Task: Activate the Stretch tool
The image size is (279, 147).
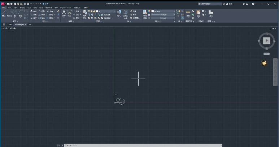Action: 34,18
